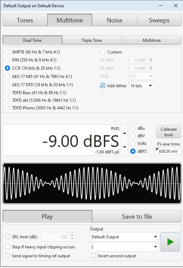Decrease f2 frequency spinner down arrow

click(x=151, y=69)
